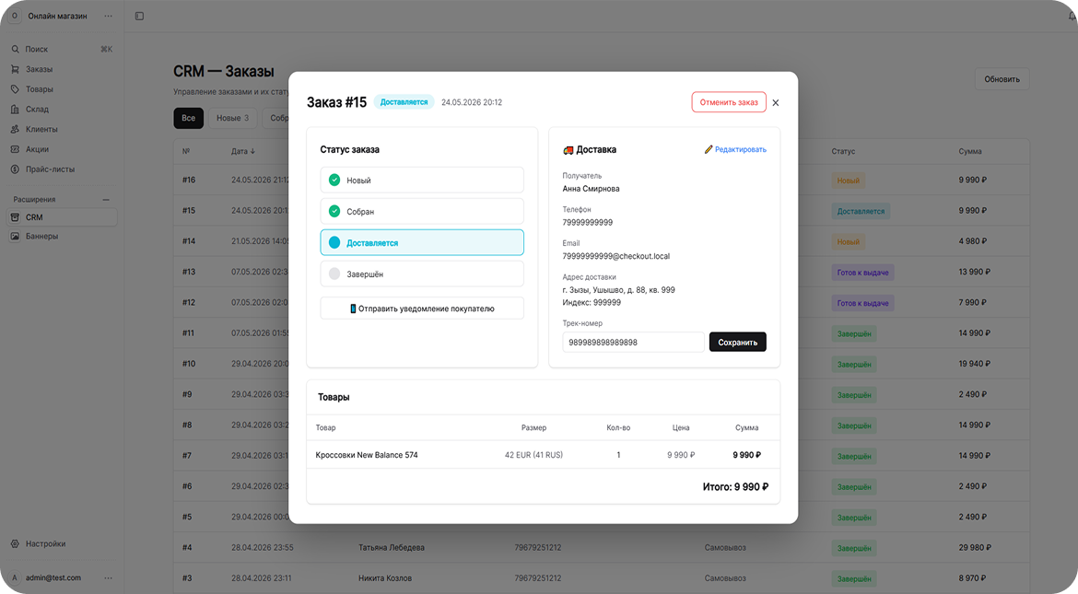The height and width of the screenshot is (594, 1078).
Task: Click the Баннеры image icon
Action: (x=15, y=237)
